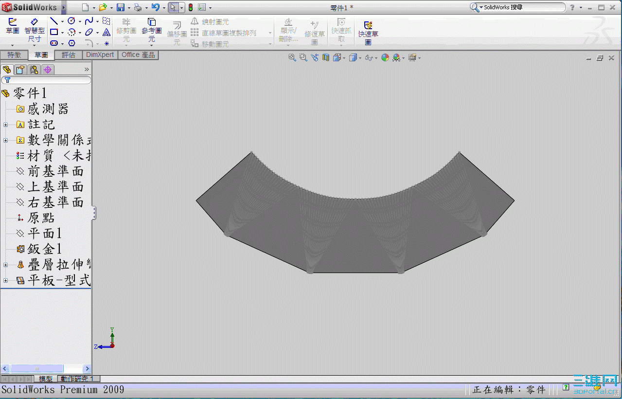Click the Rebuild traffic light icon
The width and height of the screenshot is (622, 399).
[x=191, y=7]
